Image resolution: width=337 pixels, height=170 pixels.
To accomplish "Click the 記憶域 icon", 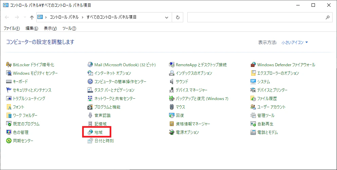I will click(x=90, y=124).
